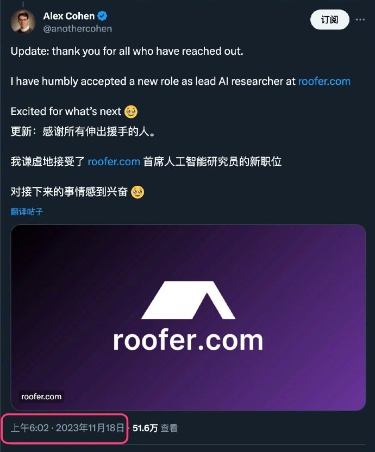Open Alex Cohen's profile picture
The height and width of the screenshot is (452, 375).
coord(23,22)
